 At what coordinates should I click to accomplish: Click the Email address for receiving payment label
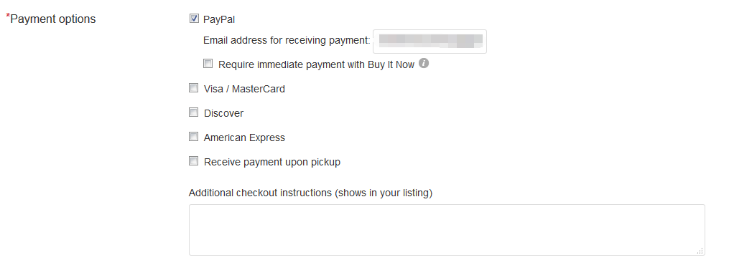pyautogui.click(x=287, y=41)
